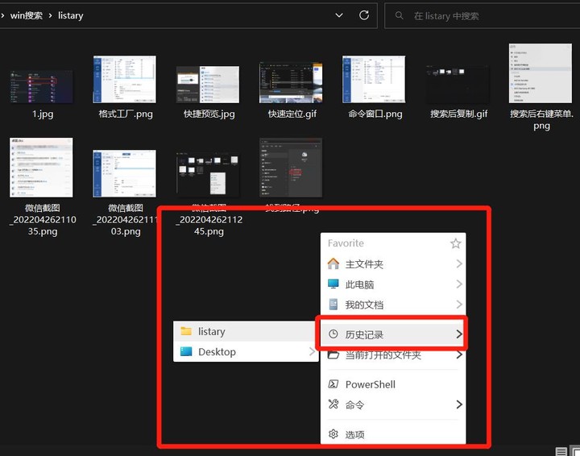The image size is (580, 456).
Task: Click the gear icon beside 选项
Action: (333, 434)
